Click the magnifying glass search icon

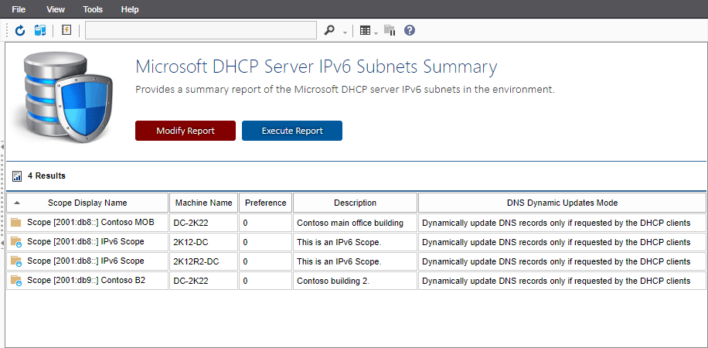(330, 31)
